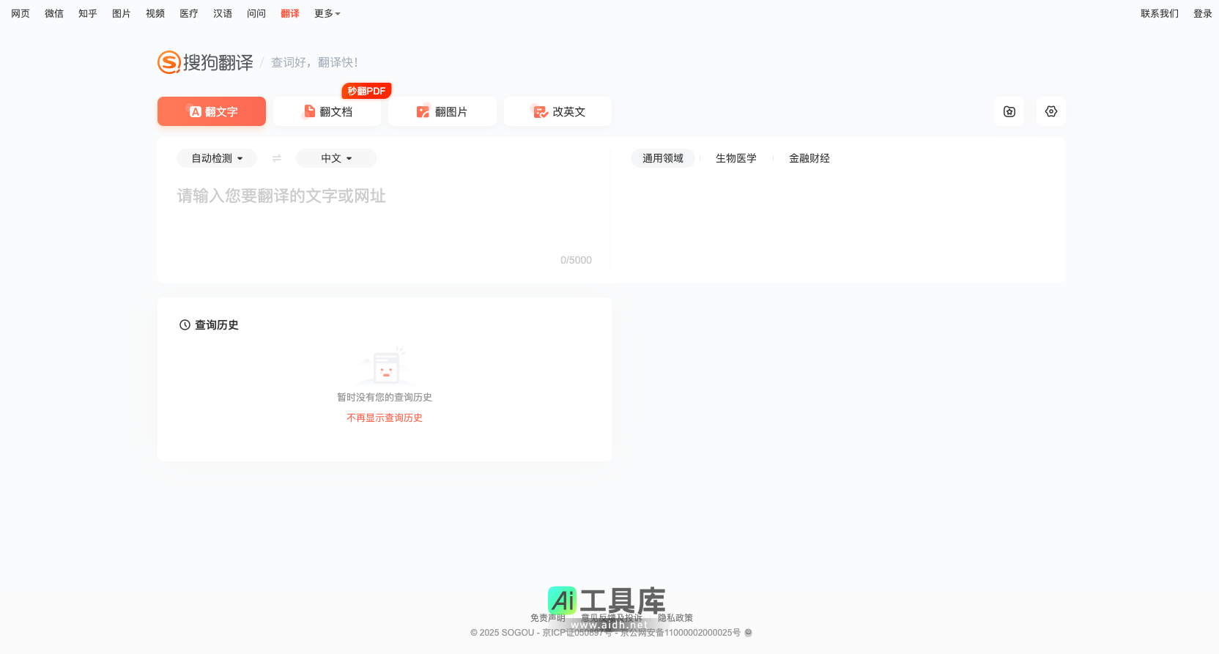Switch to the 翻文字 text translation tab
The image size is (1219, 654).
click(212, 111)
